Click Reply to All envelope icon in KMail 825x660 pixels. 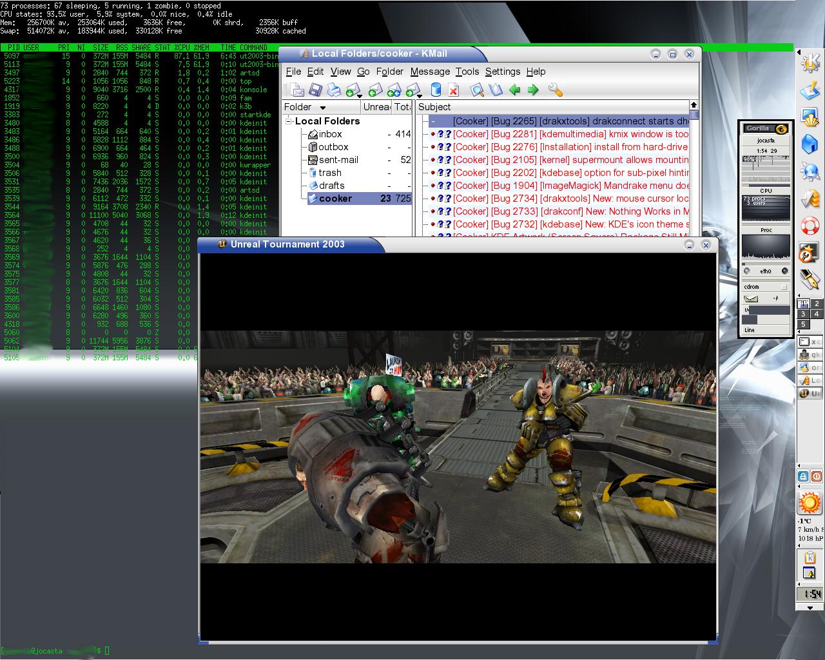[x=394, y=90]
